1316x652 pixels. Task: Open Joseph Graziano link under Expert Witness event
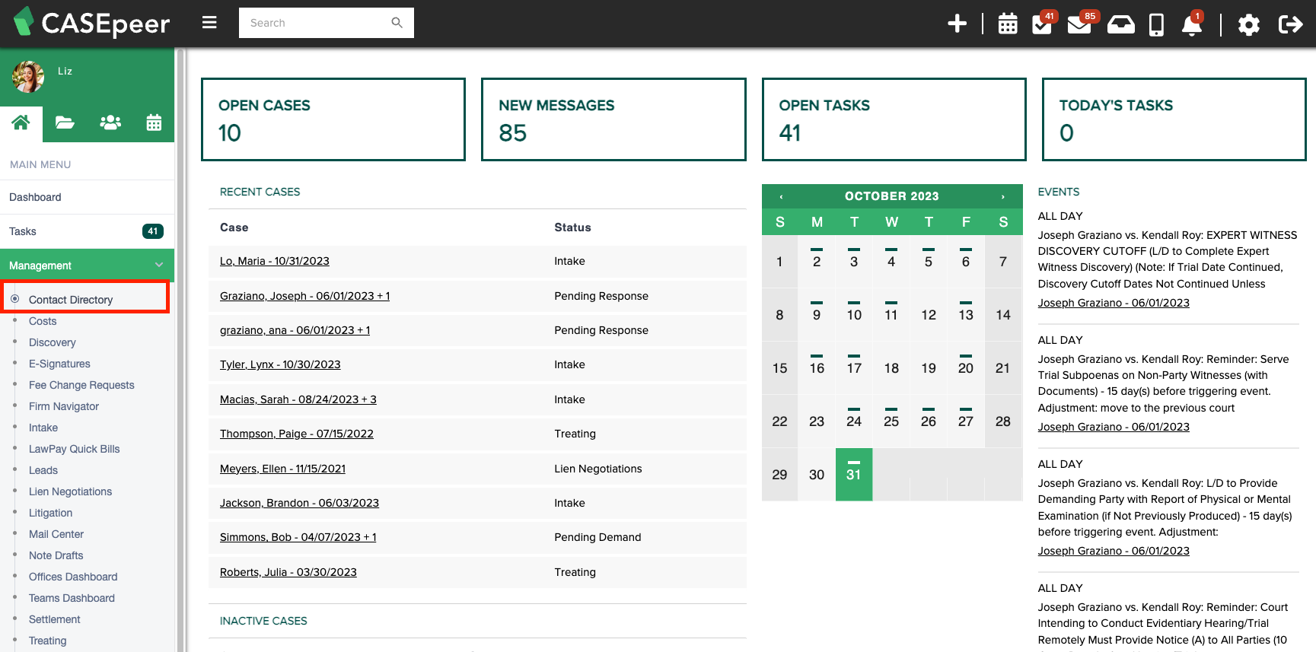[1114, 303]
